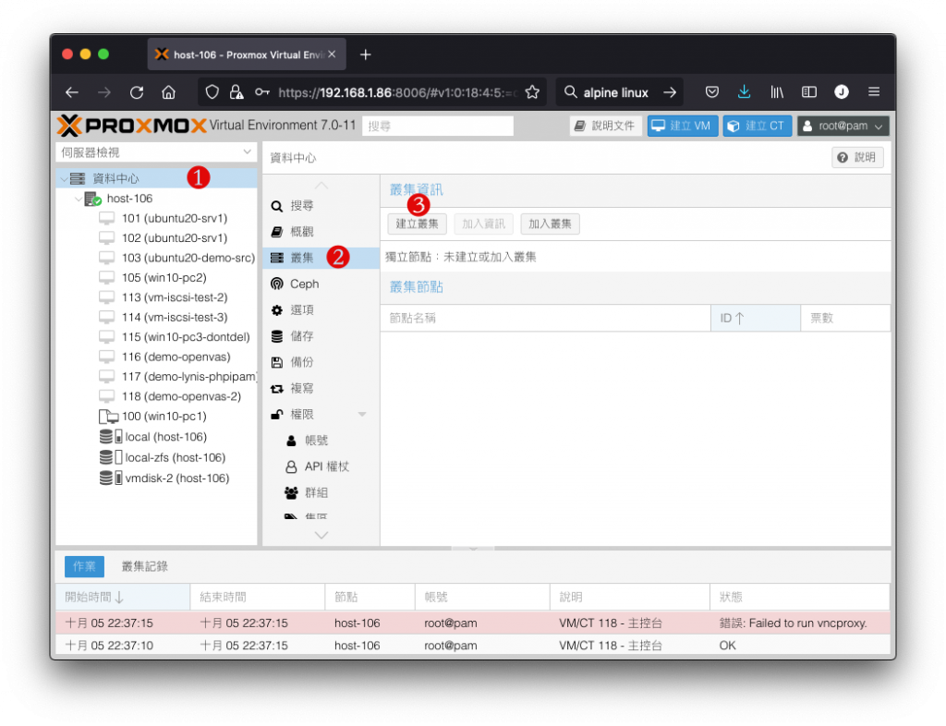Screen dimensions: 946x726
Task: Open the 備份 backup section
Action: (321, 362)
